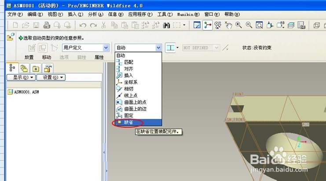This screenshot has height=181, width=326.
Task: Open the 应用程序(P) menu
Action: 140,15
